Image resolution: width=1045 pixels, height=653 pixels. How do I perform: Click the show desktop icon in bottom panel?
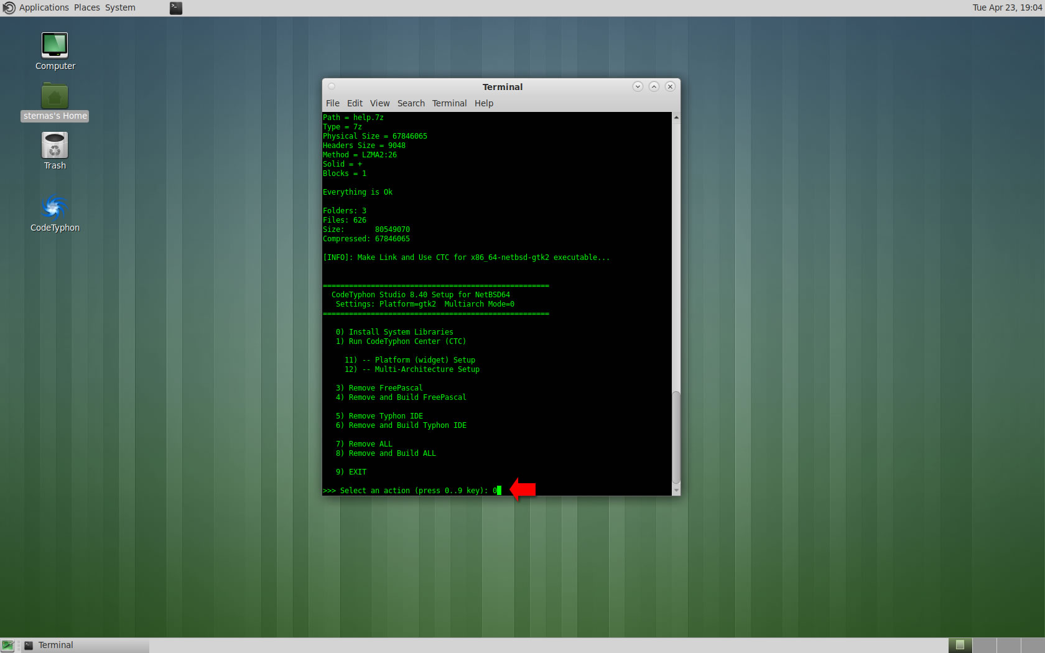7,646
